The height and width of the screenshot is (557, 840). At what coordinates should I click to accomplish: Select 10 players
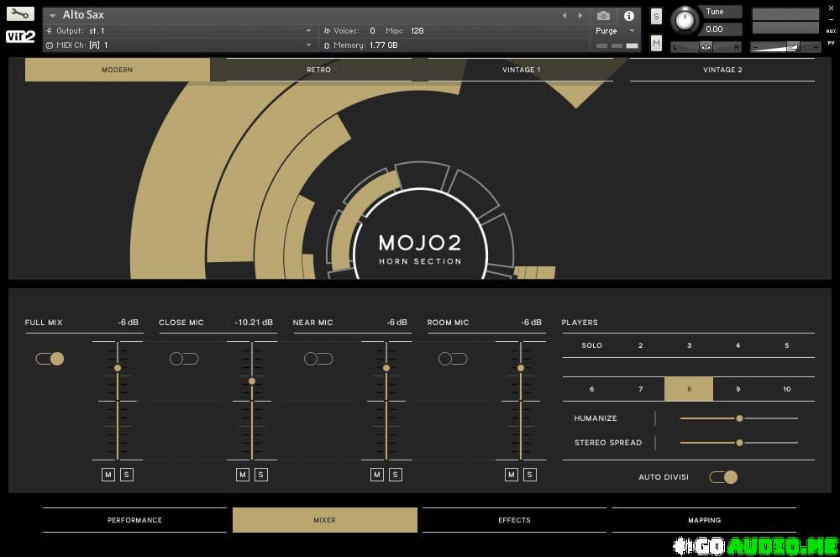[x=787, y=389]
